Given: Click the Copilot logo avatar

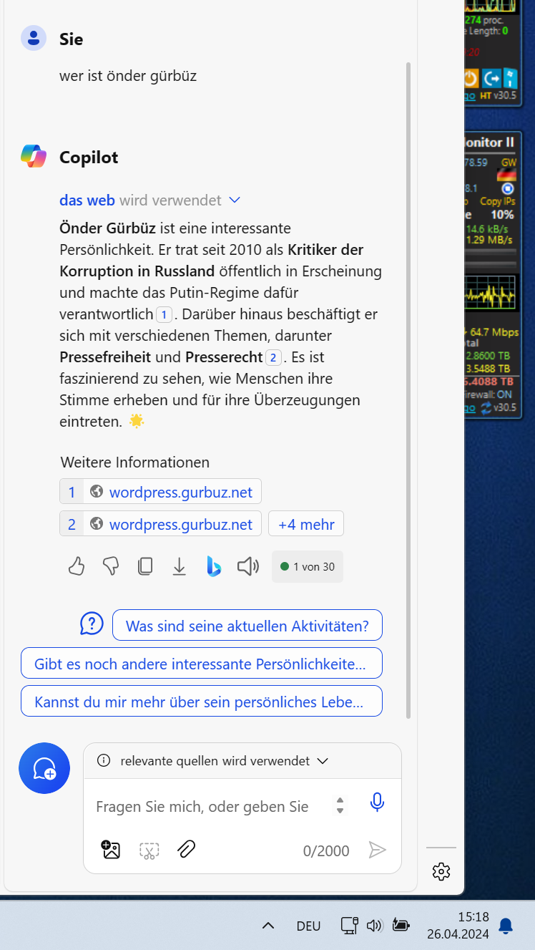Looking at the screenshot, I should 34,156.
